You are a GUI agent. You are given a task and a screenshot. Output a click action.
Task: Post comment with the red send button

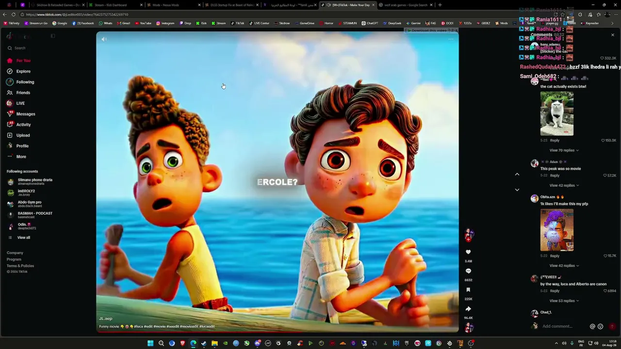click(x=612, y=326)
